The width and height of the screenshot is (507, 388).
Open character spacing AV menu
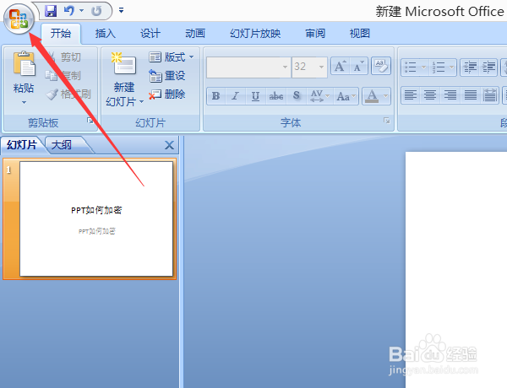pyautogui.click(x=319, y=96)
